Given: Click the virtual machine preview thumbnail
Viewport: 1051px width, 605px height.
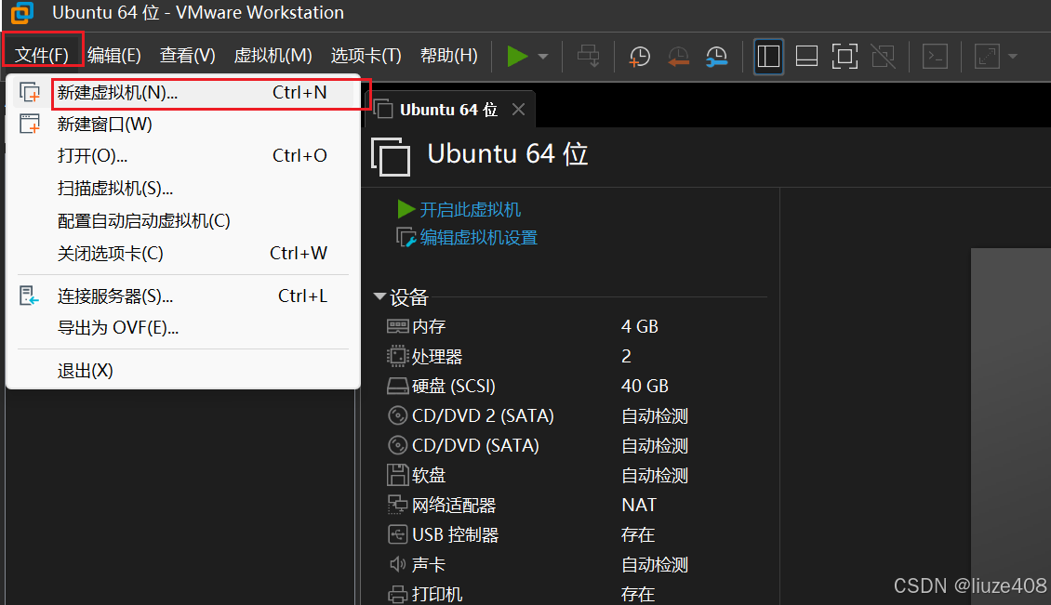Looking at the screenshot, I should click(x=1011, y=427).
